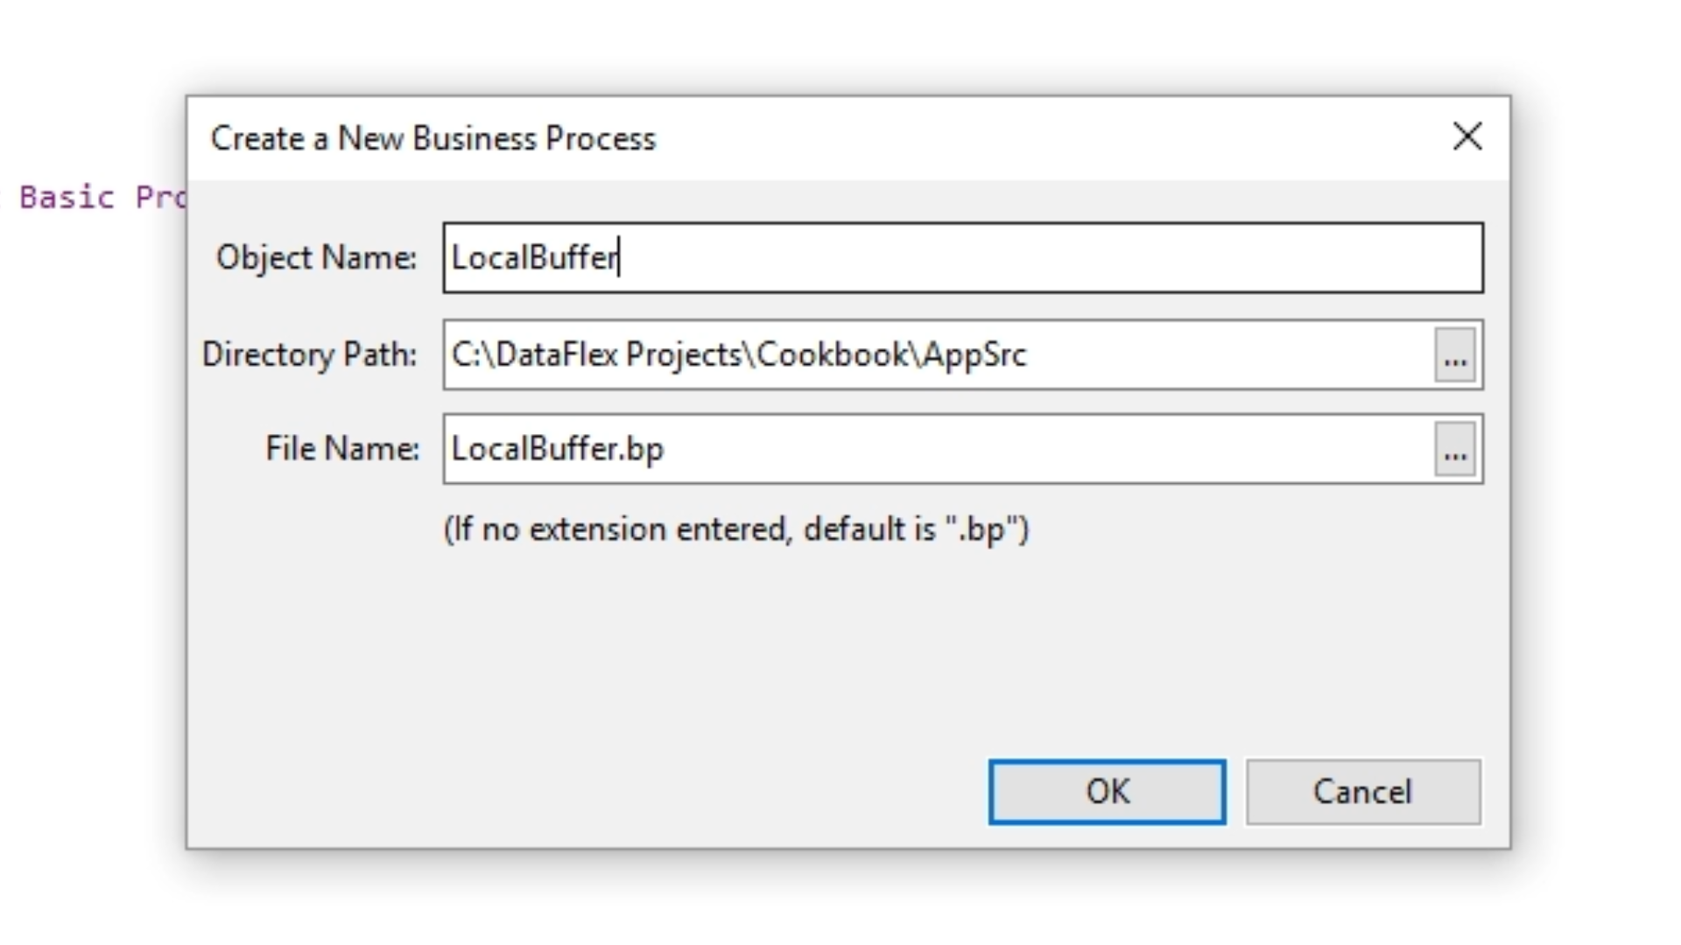Click the OK button
Image resolution: width=1681 pixels, height=945 pixels.
(1107, 792)
